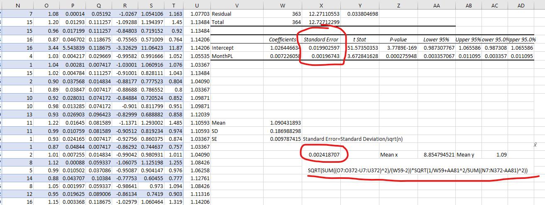Select column header AC

coord(495,5)
